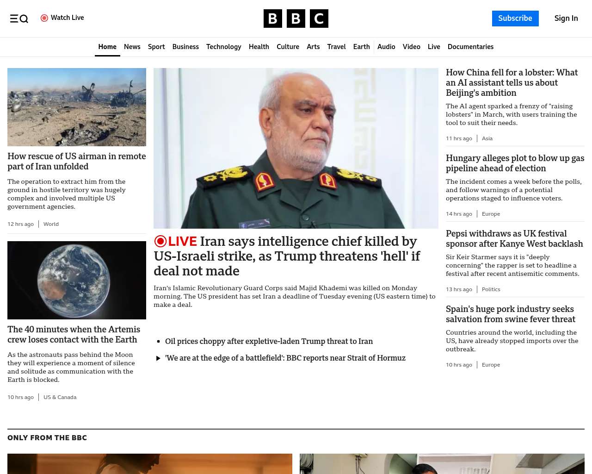The height and width of the screenshot is (474, 592).
Task: Open the Iranian general headline image
Action: [296, 148]
